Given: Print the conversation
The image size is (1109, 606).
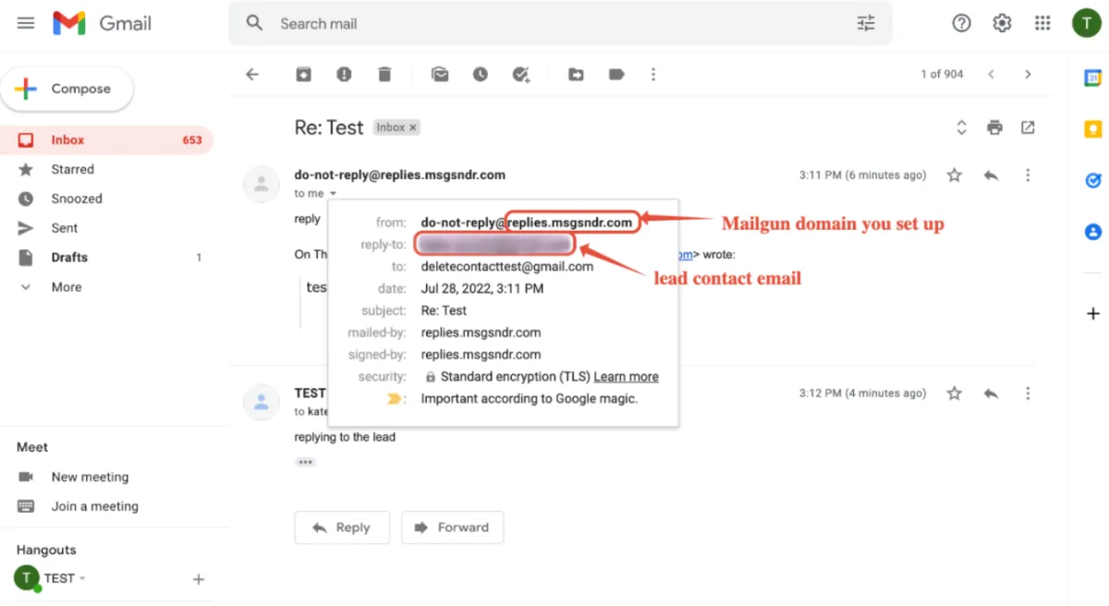Looking at the screenshot, I should pyautogui.click(x=994, y=127).
